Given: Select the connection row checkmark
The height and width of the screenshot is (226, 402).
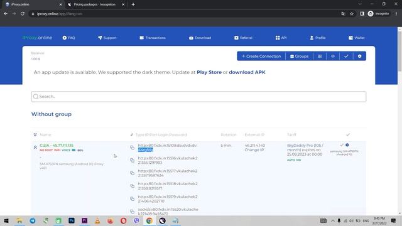Looking at the screenshot, I should [342, 145].
